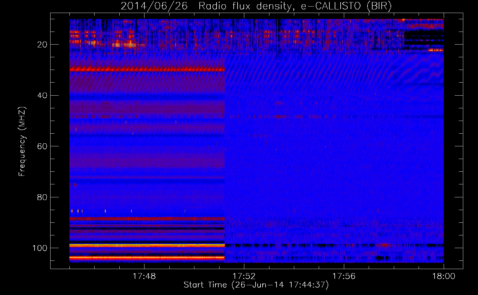Click the "80" frequency tick label
The image size is (478, 295).
(x=42, y=197)
